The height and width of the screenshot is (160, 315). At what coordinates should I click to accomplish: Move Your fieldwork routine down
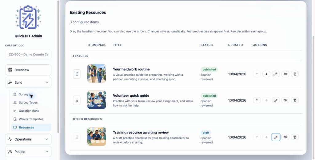(266, 74)
